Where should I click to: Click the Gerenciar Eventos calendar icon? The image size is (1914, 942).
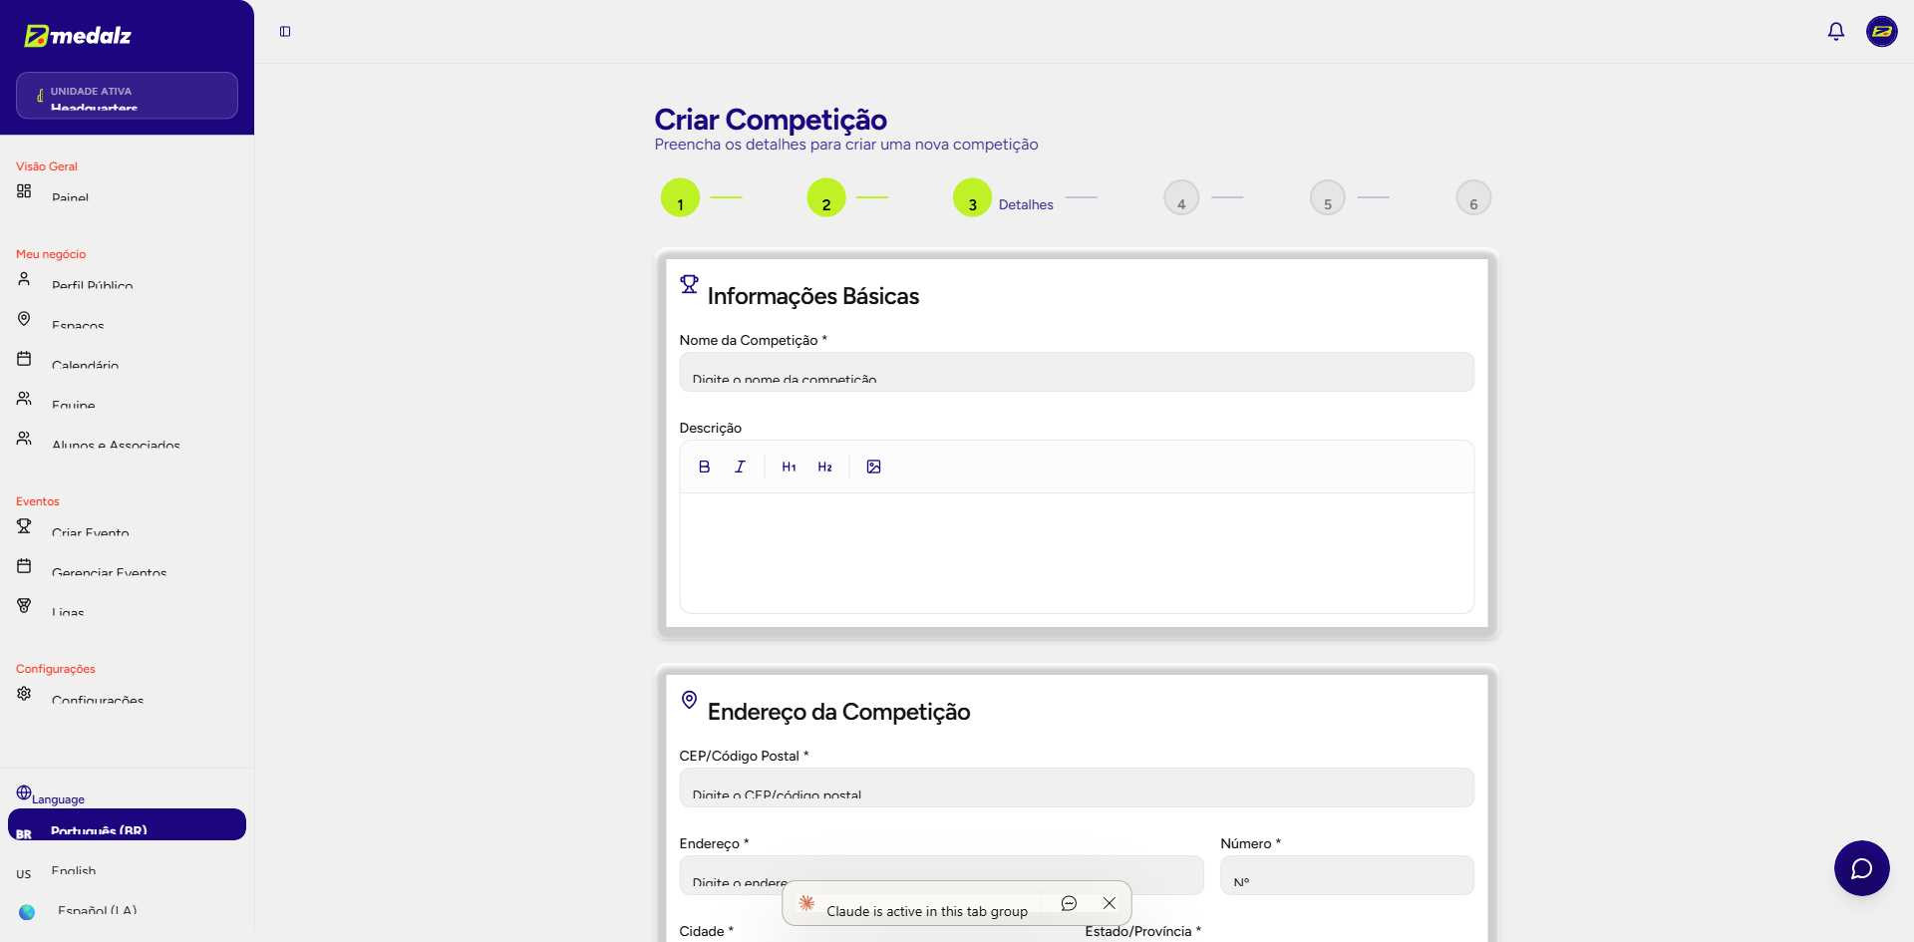(24, 565)
